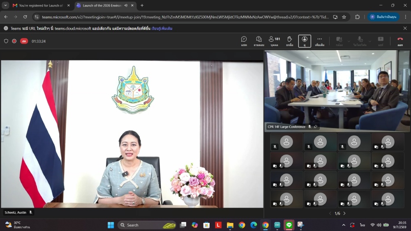Open the volume control in system tray

point(379,225)
